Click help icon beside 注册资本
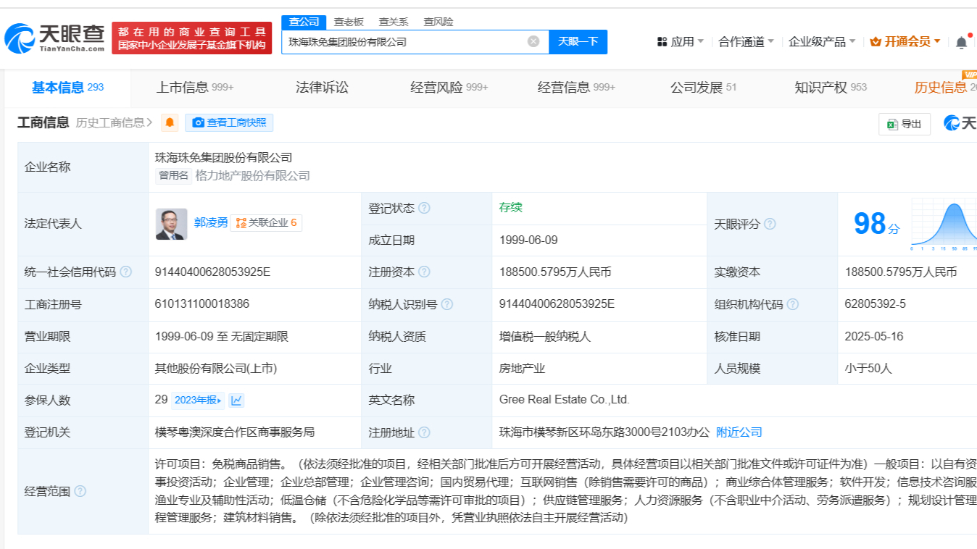Image resolution: width=977 pixels, height=549 pixels. click(x=424, y=272)
